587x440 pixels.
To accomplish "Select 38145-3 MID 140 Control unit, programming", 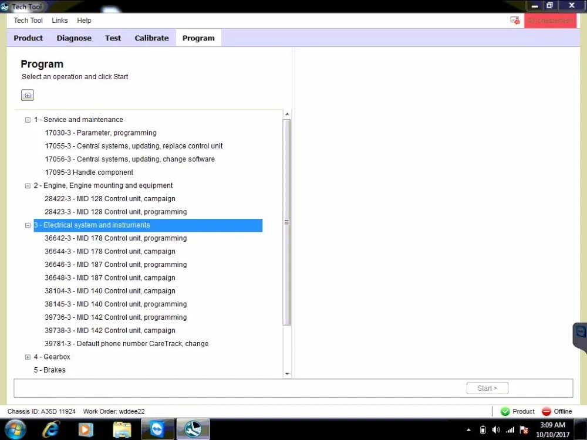I will (116, 304).
